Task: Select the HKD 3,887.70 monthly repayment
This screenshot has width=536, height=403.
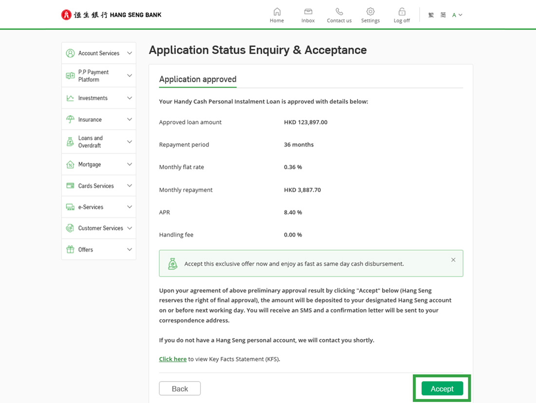Action: [302, 190]
